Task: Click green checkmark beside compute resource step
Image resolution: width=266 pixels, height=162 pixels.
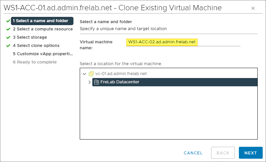Action: click(x=8, y=29)
